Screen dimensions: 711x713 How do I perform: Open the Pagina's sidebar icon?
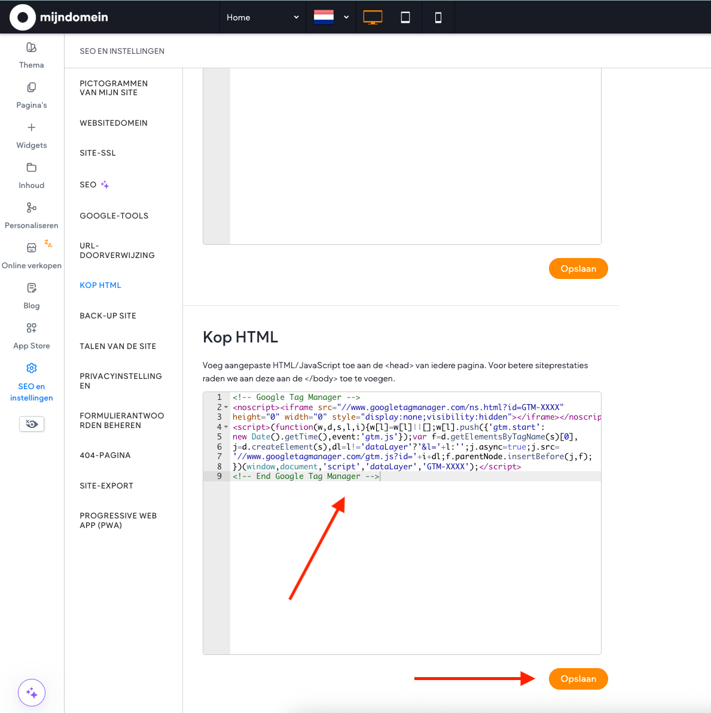[32, 88]
